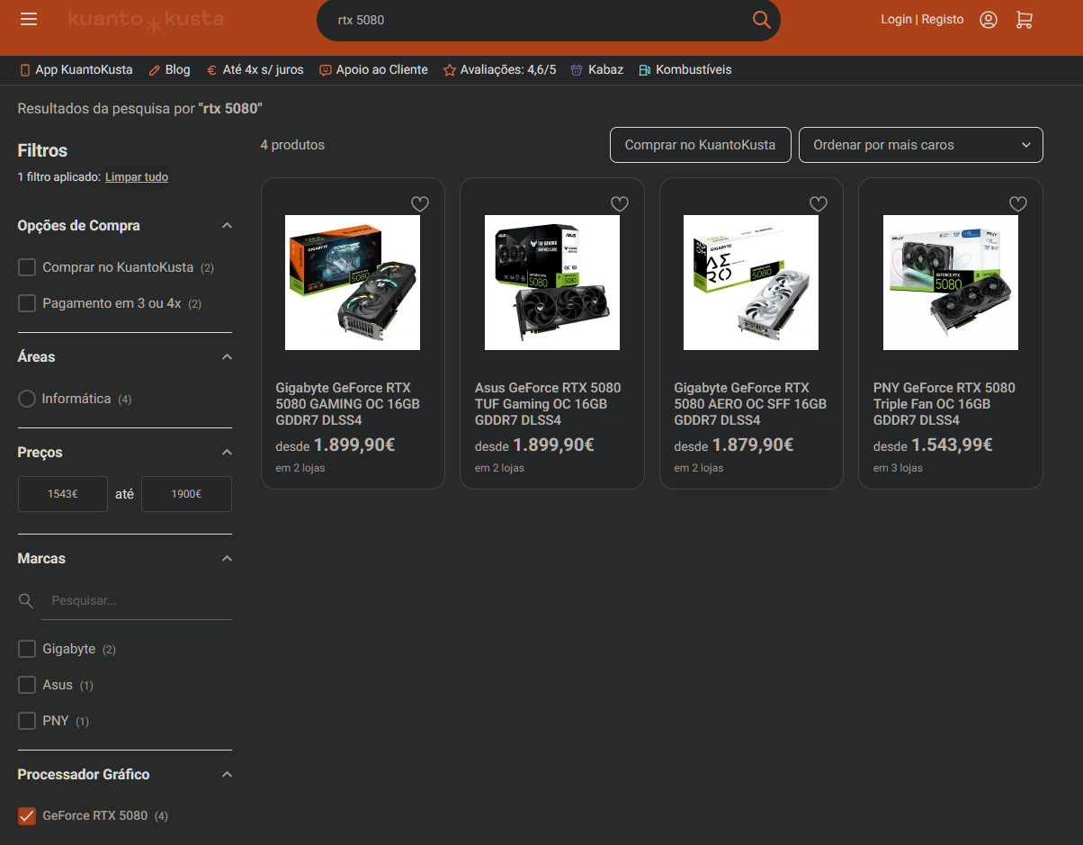Open the user account icon
Viewport: 1083px width, 845px height.
coord(989,20)
